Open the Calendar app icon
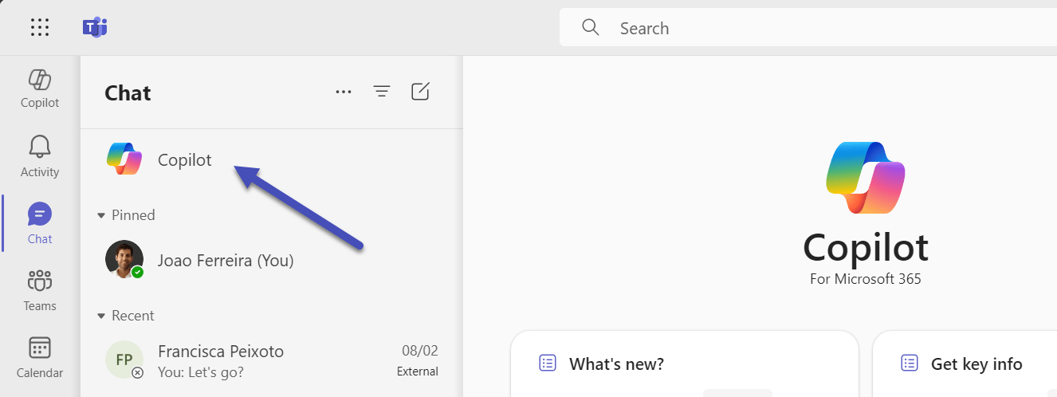The height and width of the screenshot is (397, 1057). [40, 356]
